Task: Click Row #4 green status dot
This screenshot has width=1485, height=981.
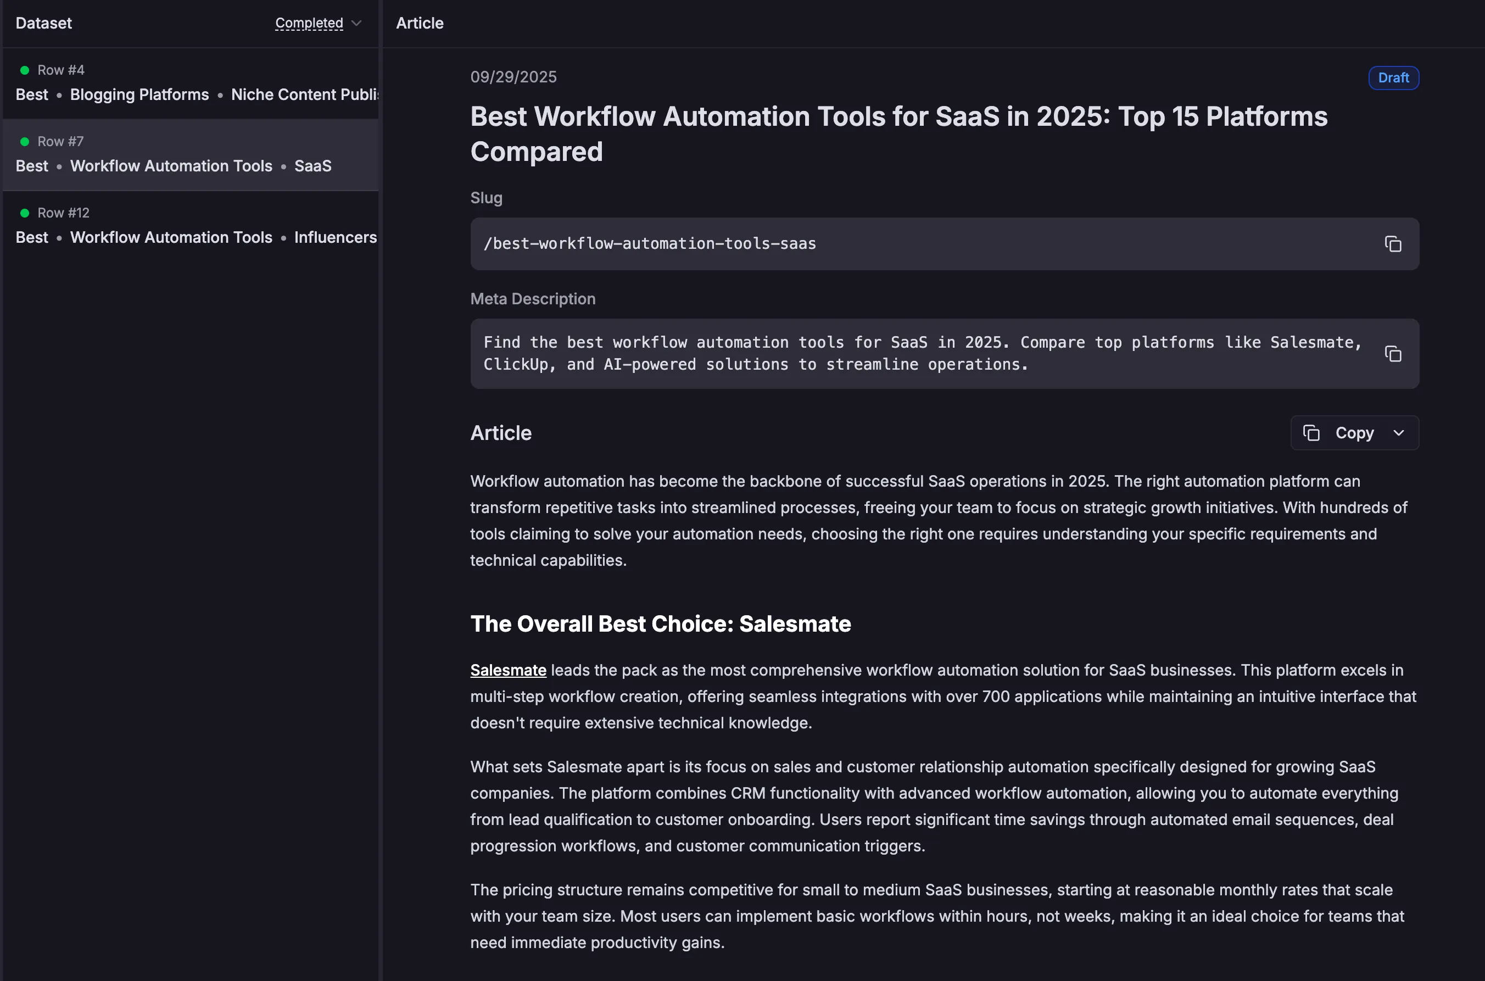Action: tap(24, 70)
